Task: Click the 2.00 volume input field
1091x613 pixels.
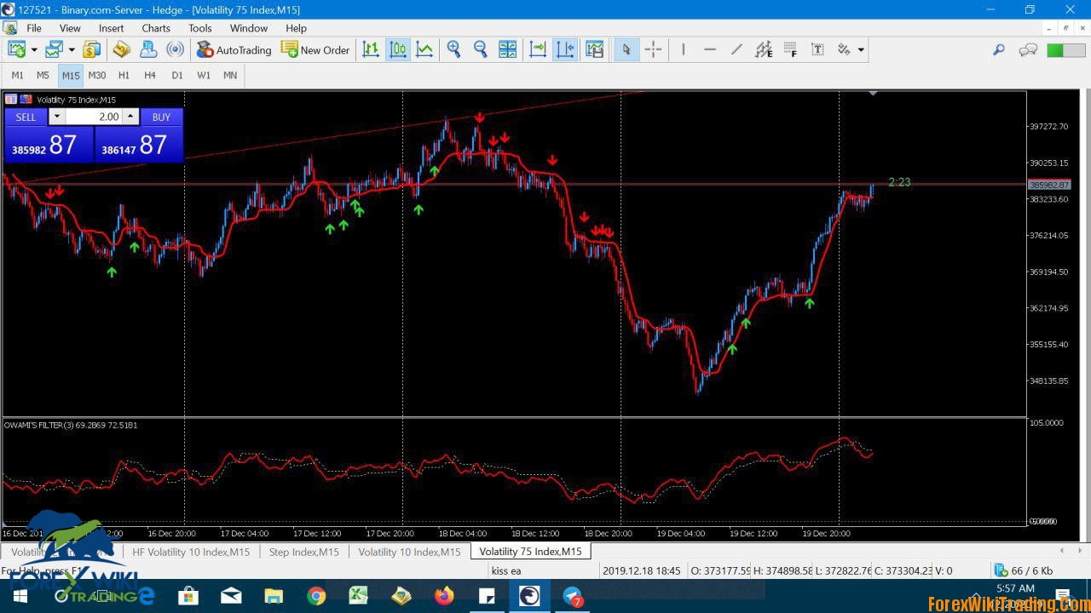Action: pos(94,117)
